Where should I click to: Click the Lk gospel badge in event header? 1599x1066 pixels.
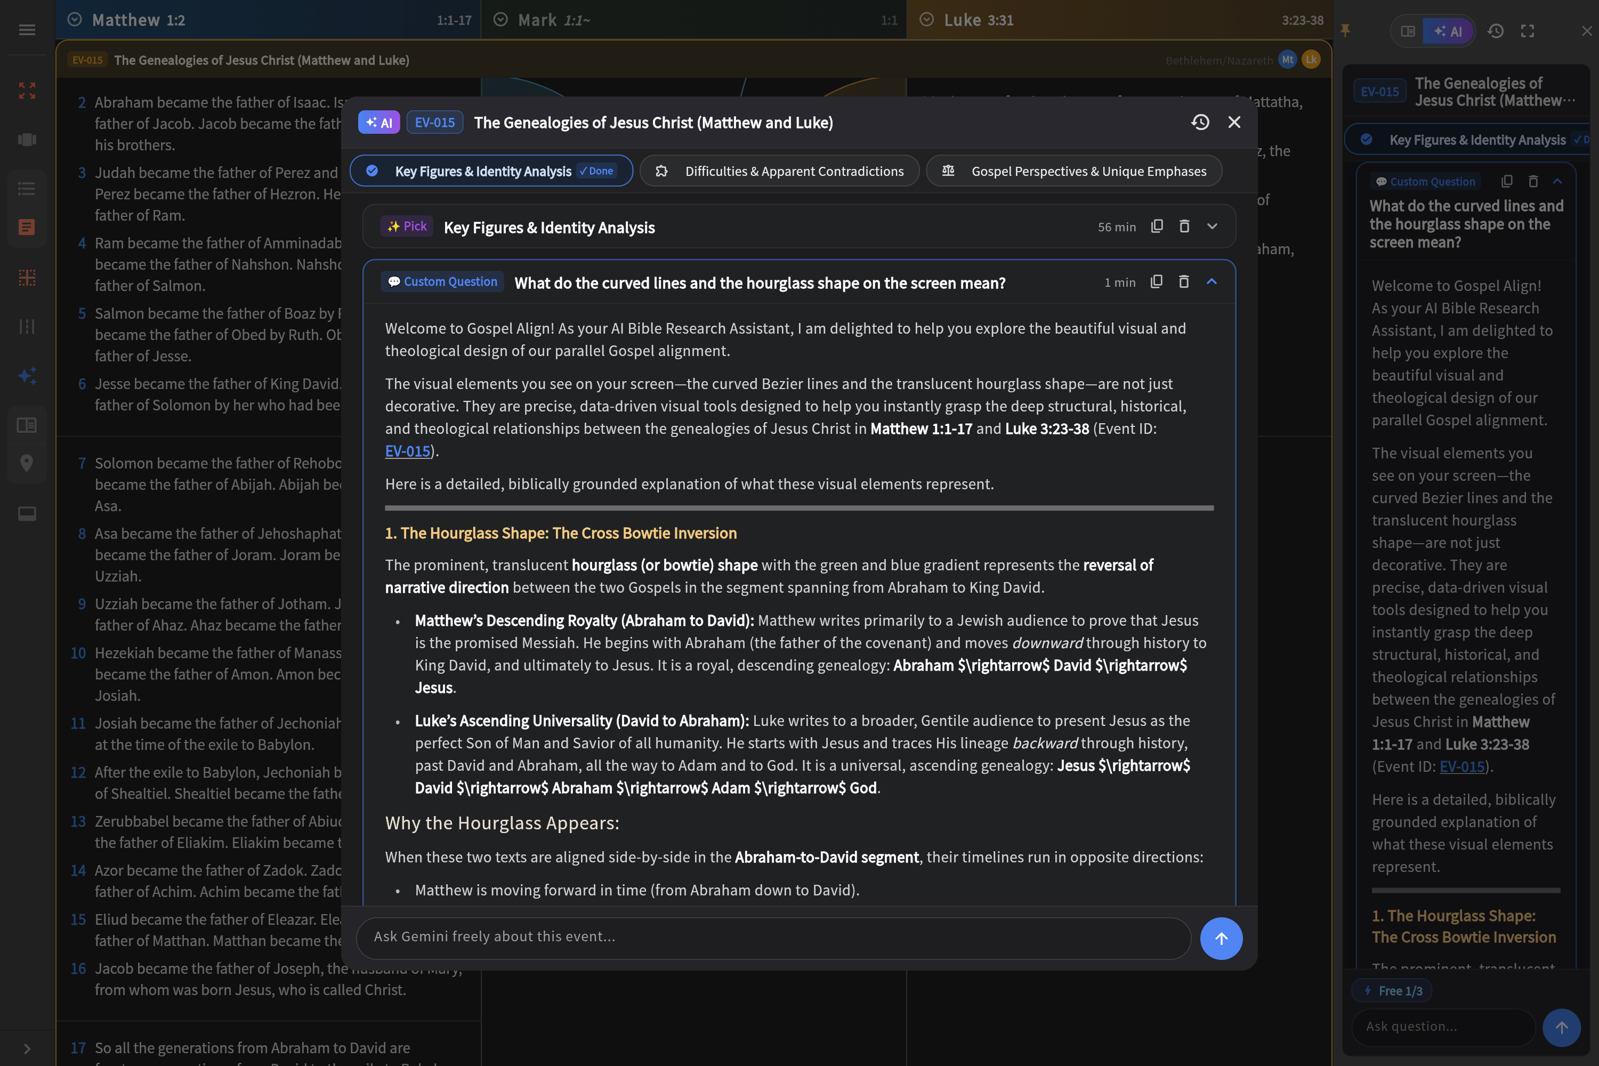pos(1311,60)
